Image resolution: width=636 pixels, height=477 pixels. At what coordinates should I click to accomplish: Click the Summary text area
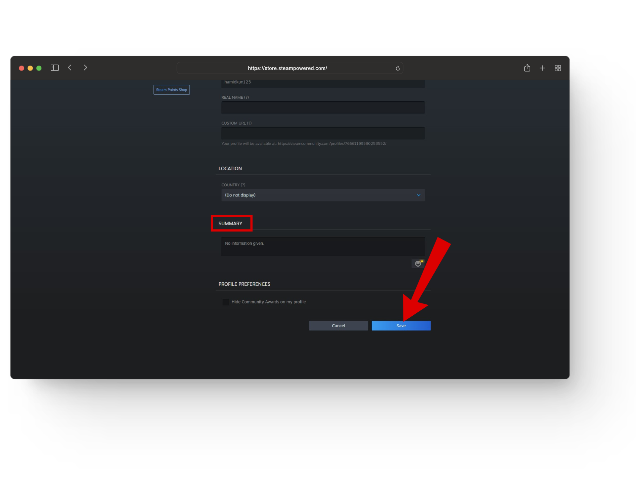[323, 247]
